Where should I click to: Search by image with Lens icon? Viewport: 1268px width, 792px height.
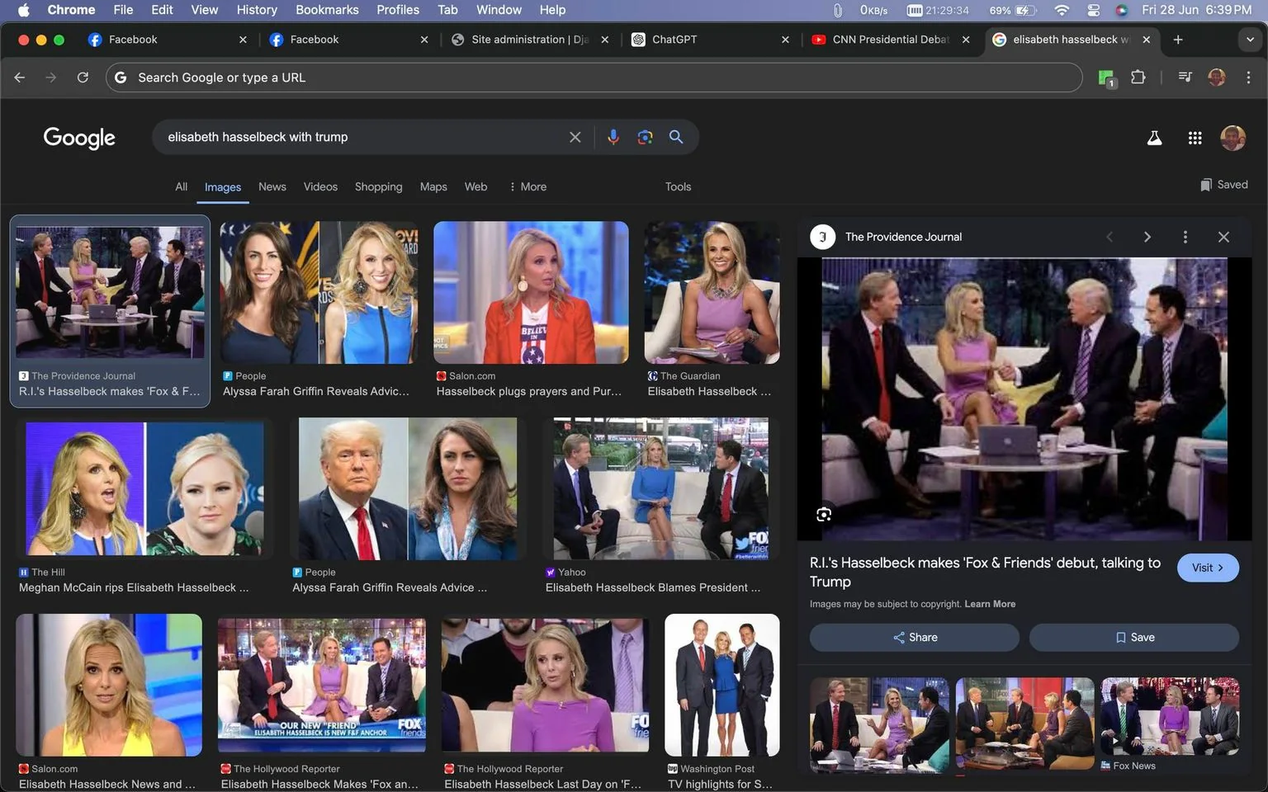645,137
